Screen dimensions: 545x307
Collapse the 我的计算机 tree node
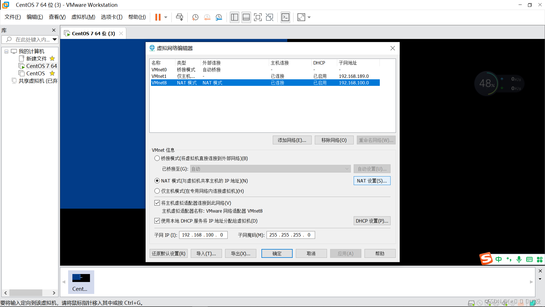pyautogui.click(x=6, y=51)
